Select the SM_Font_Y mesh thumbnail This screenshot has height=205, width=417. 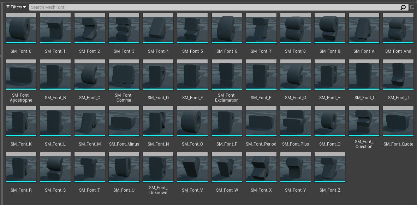[296, 167]
